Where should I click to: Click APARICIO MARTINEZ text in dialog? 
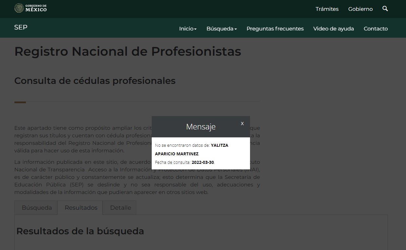177,154
